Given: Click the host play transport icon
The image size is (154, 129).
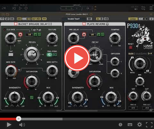Looking at the screenshot, I should pos(20,8).
